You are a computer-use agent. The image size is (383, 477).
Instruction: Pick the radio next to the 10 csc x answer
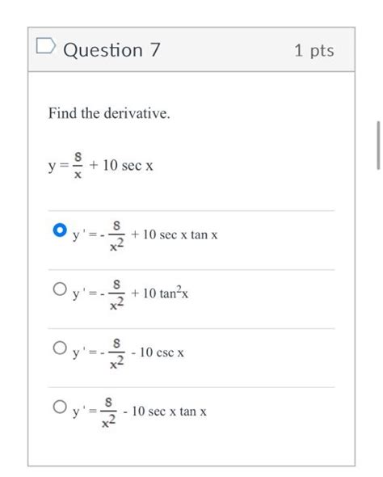tap(60, 348)
